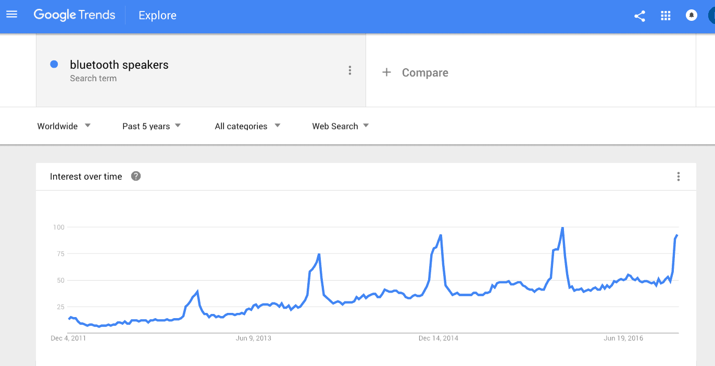The width and height of the screenshot is (715, 366).
Task: Click the share icon in header
Action: (639, 16)
